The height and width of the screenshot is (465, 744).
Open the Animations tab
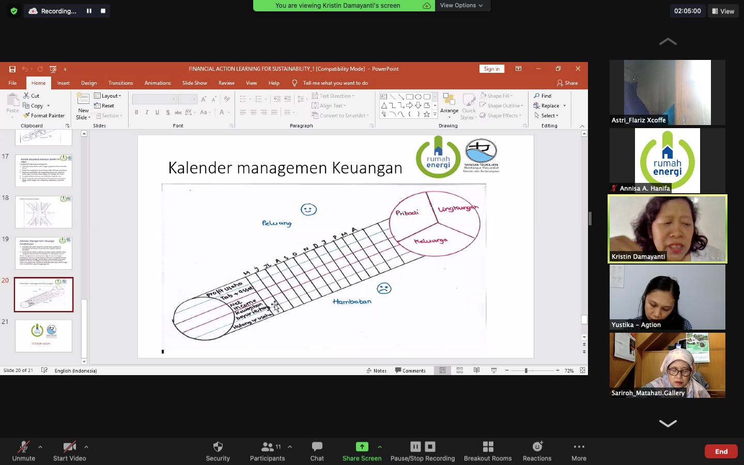coord(158,83)
